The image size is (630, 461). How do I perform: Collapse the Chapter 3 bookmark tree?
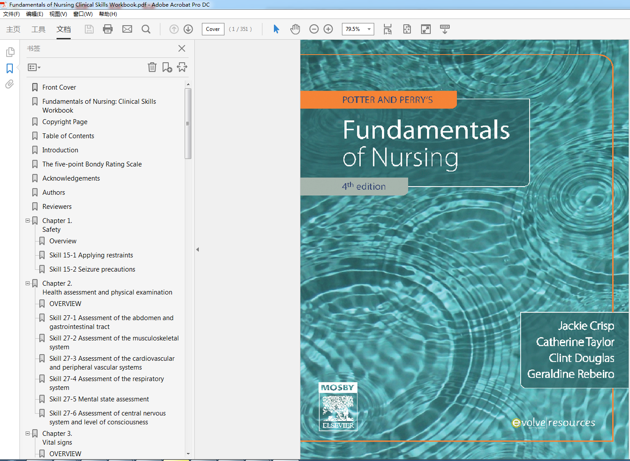click(27, 433)
